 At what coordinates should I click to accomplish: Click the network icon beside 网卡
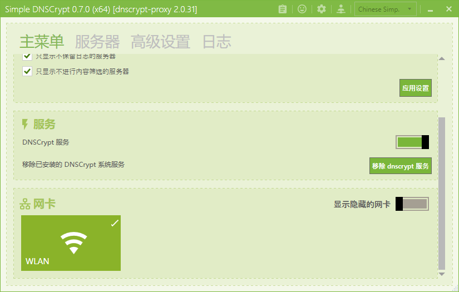(25, 204)
